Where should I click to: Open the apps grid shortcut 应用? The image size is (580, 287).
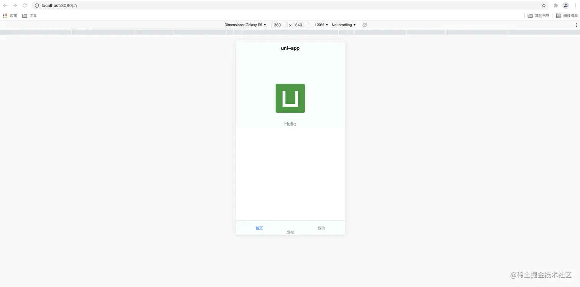tap(10, 16)
